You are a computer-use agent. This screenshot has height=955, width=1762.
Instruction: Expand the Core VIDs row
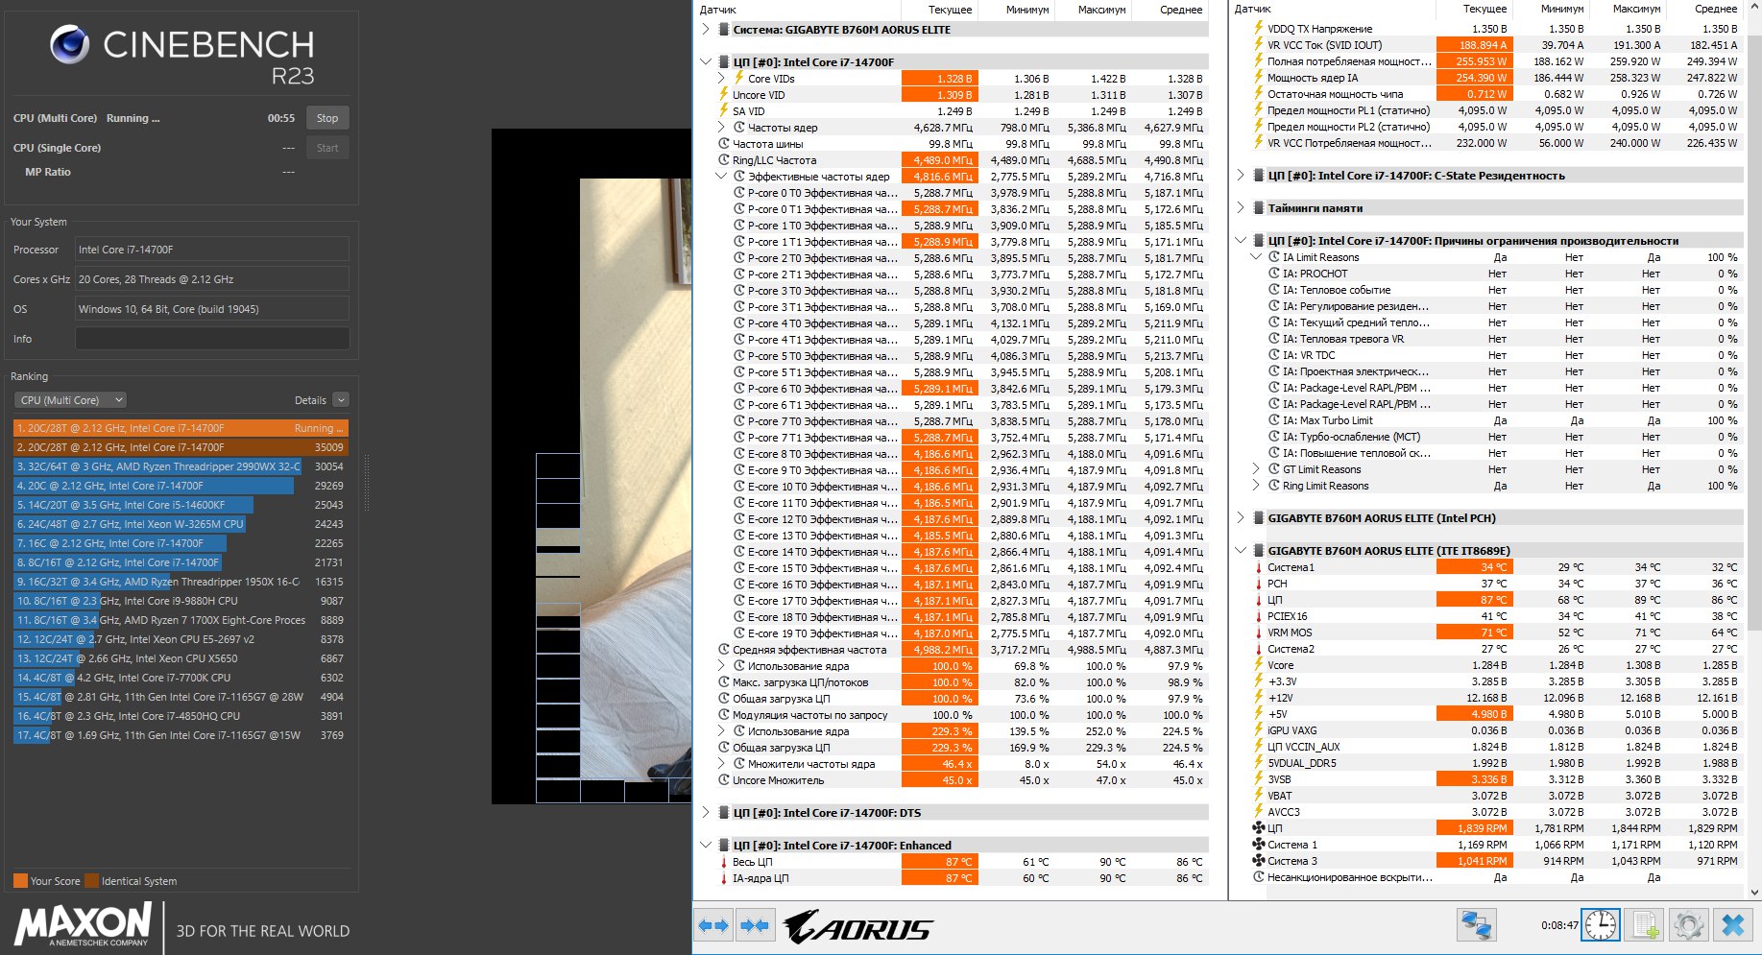(721, 79)
